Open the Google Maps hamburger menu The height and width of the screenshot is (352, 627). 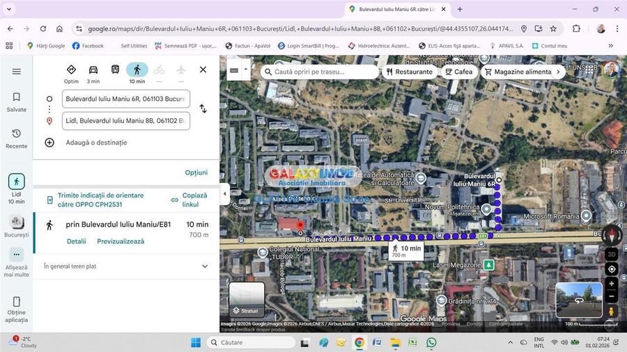pyautogui.click(x=17, y=72)
